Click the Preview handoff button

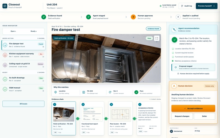207,6
